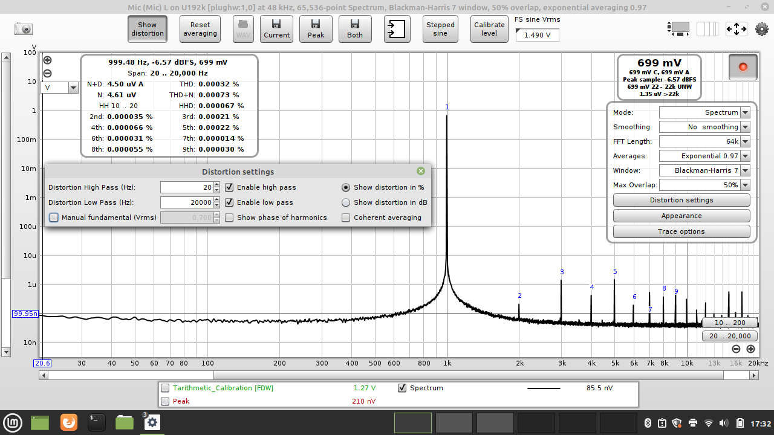Toggle scrollbars icon in top-right toolbar
The image size is (774, 435).
click(x=678, y=28)
